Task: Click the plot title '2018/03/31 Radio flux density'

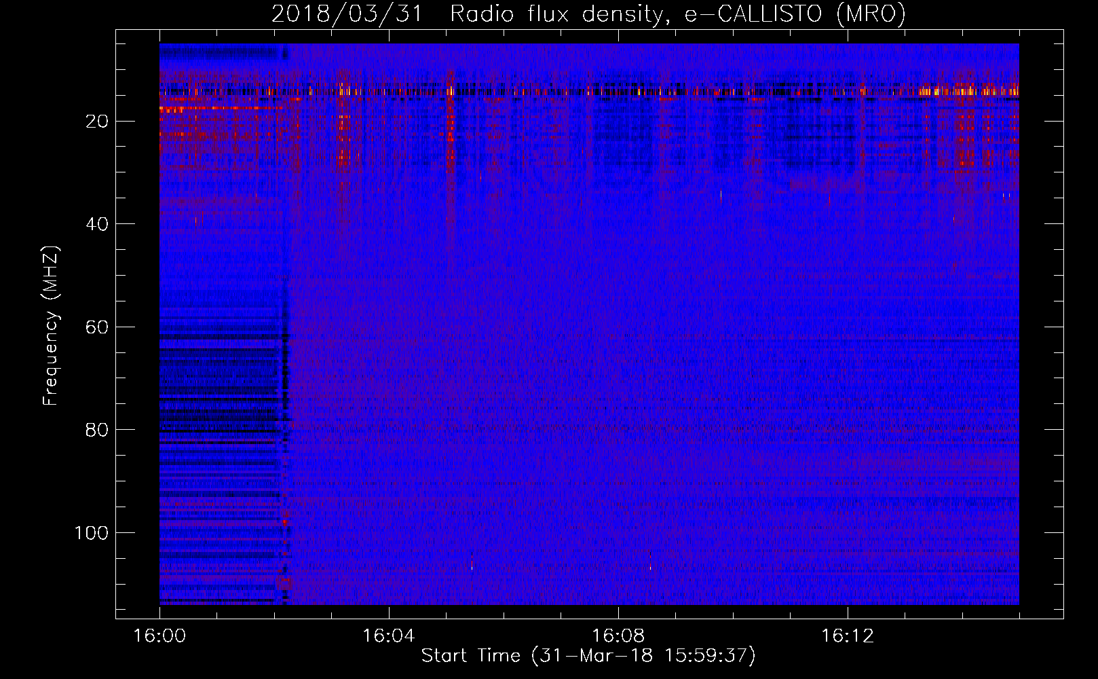Action: coord(588,14)
